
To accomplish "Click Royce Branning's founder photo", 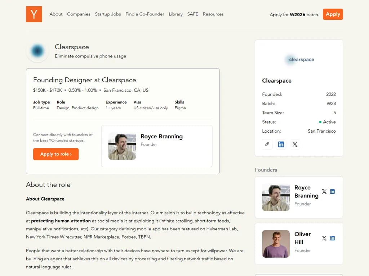I will [276, 197].
